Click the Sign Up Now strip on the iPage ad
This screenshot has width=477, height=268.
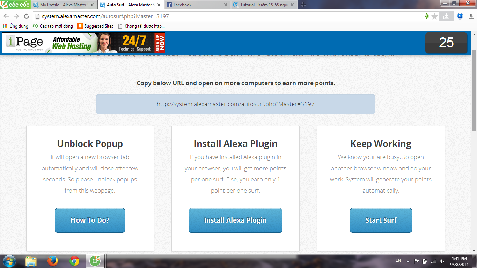[160, 43]
